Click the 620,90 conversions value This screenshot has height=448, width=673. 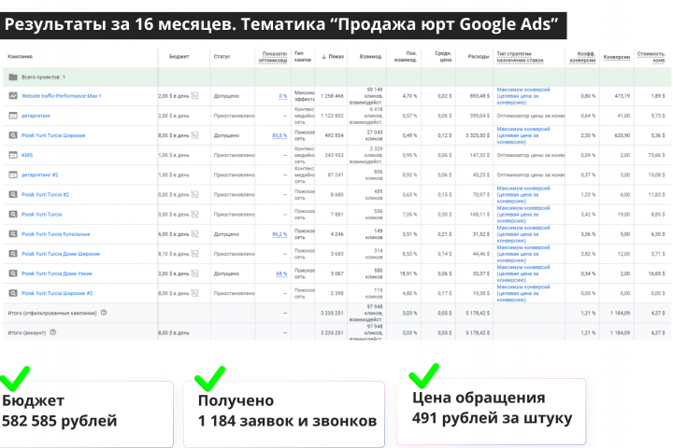click(623, 135)
